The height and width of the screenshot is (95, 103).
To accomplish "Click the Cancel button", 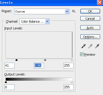I will tap(90, 18).
